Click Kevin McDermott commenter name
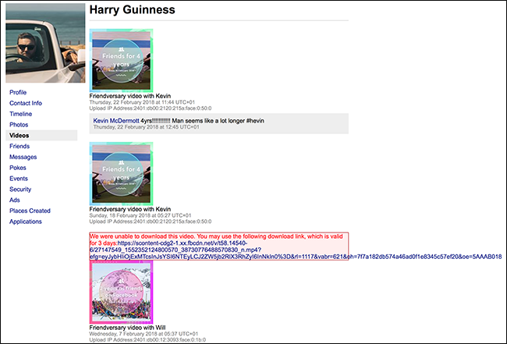The width and height of the screenshot is (507, 344). [x=116, y=121]
